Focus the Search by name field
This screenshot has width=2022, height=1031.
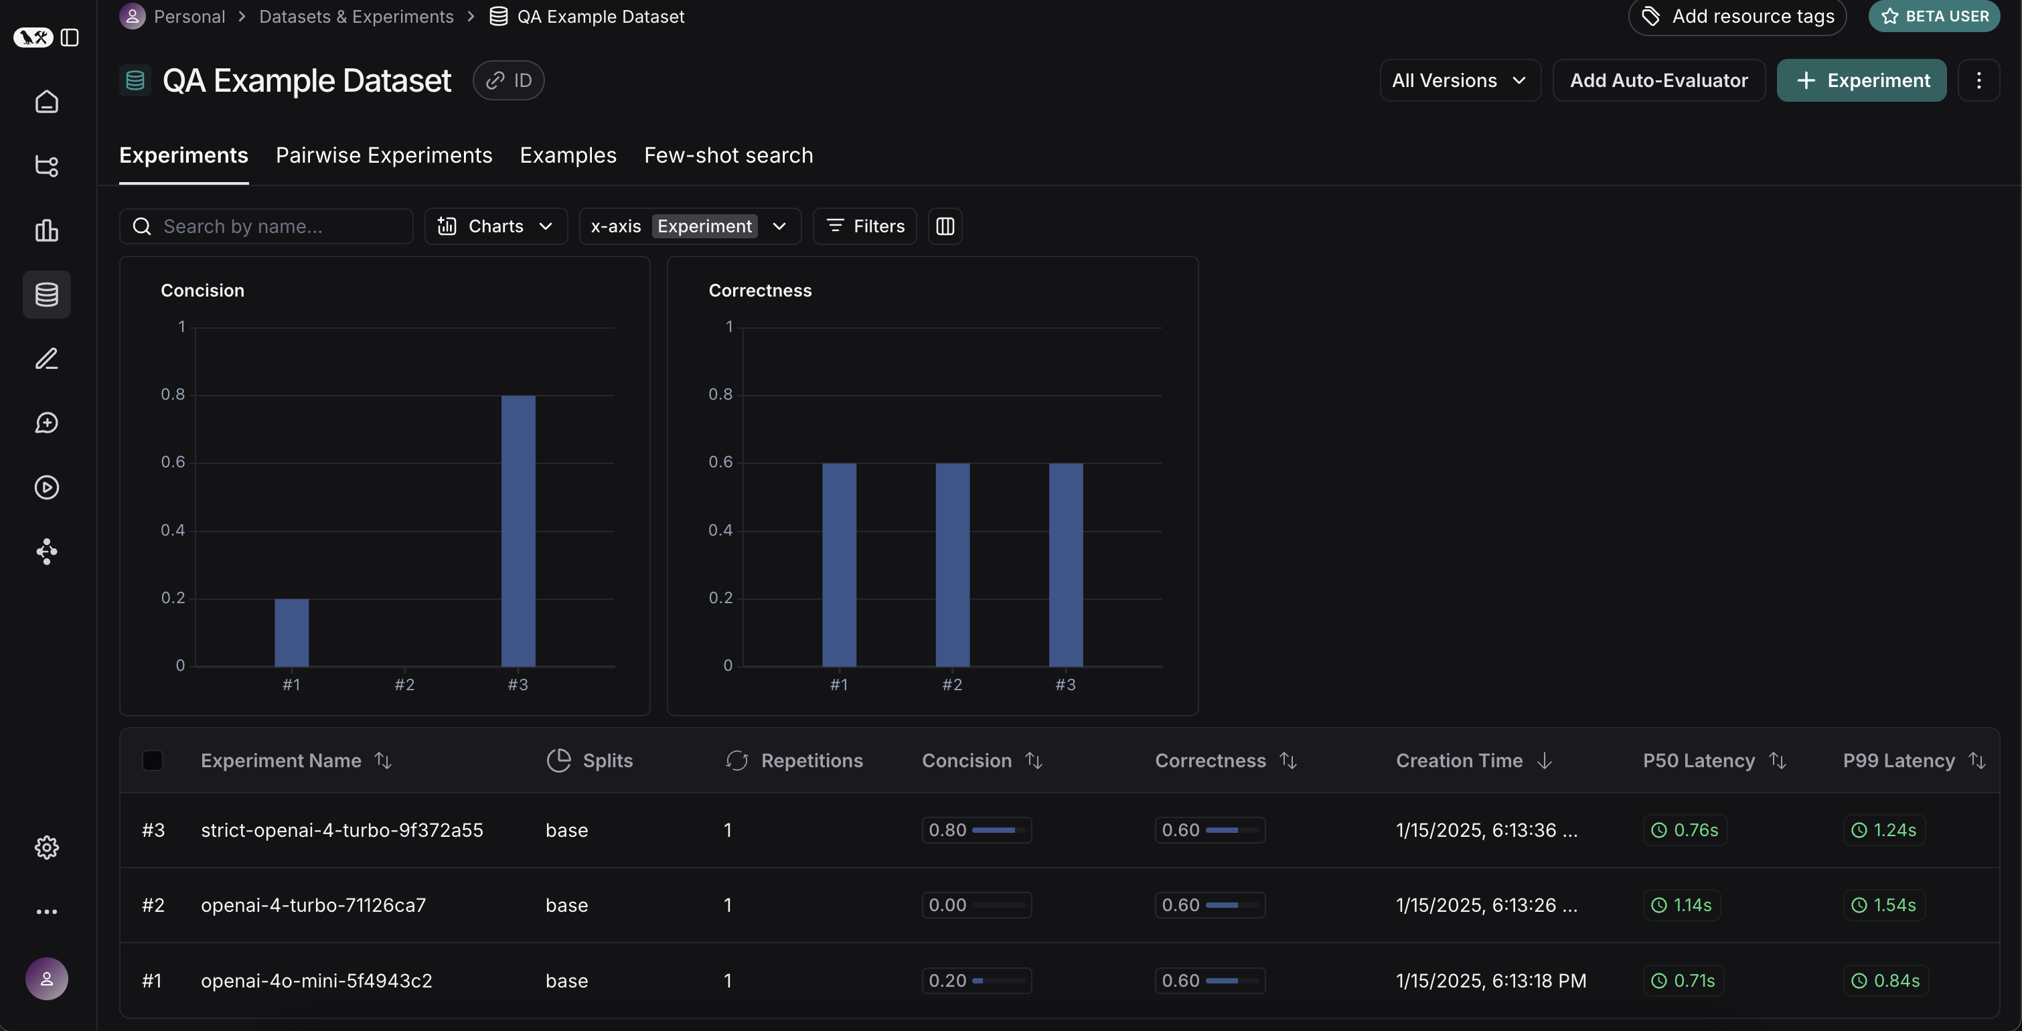coord(267,226)
